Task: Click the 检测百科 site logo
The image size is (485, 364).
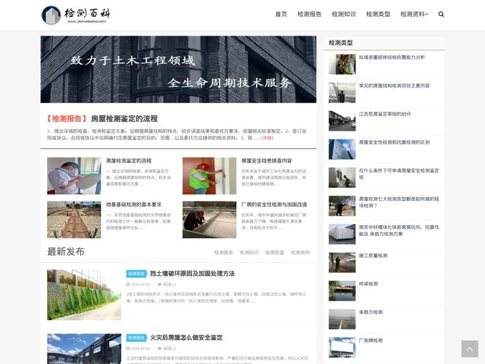Action: pos(75,15)
